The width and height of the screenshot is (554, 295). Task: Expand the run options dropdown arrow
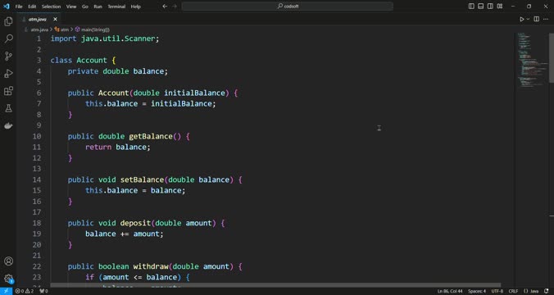[529, 19]
